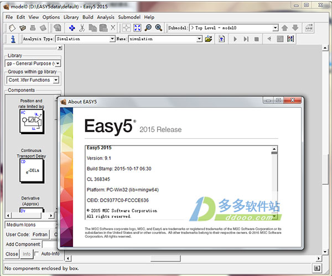Select Derivative (Approx) component icon
332x276 pixels.
coord(32,210)
